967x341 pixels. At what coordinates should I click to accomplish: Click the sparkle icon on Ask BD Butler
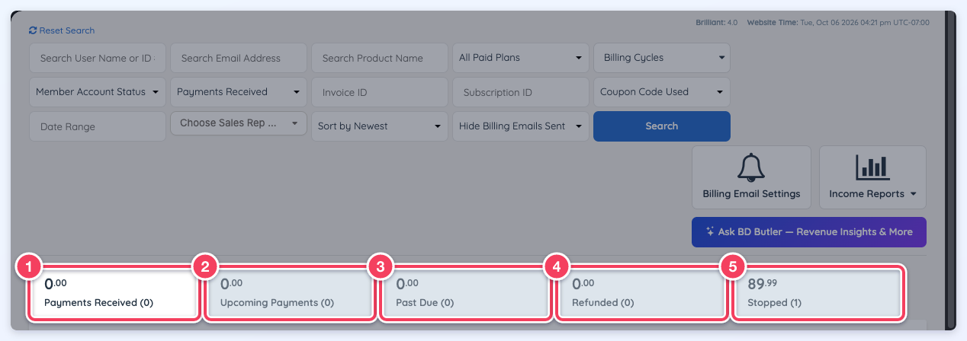(710, 231)
